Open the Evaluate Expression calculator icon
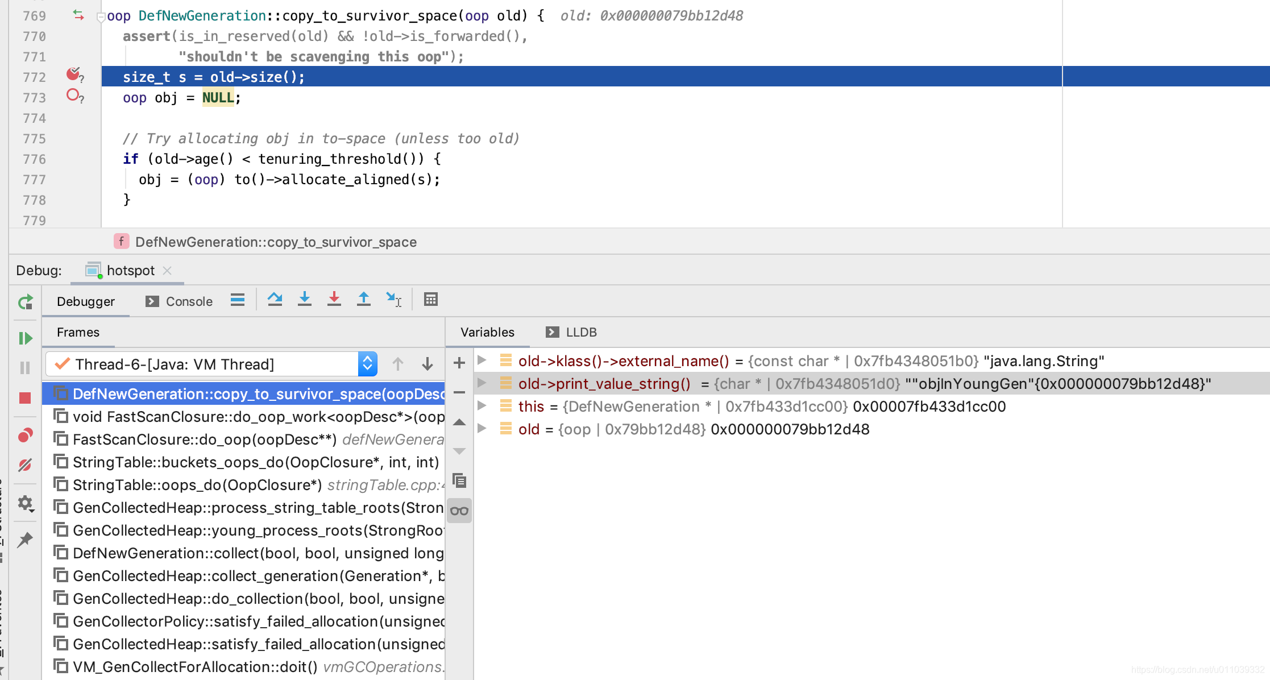The width and height of the screenshot is (1270, 680). point(431,299)
